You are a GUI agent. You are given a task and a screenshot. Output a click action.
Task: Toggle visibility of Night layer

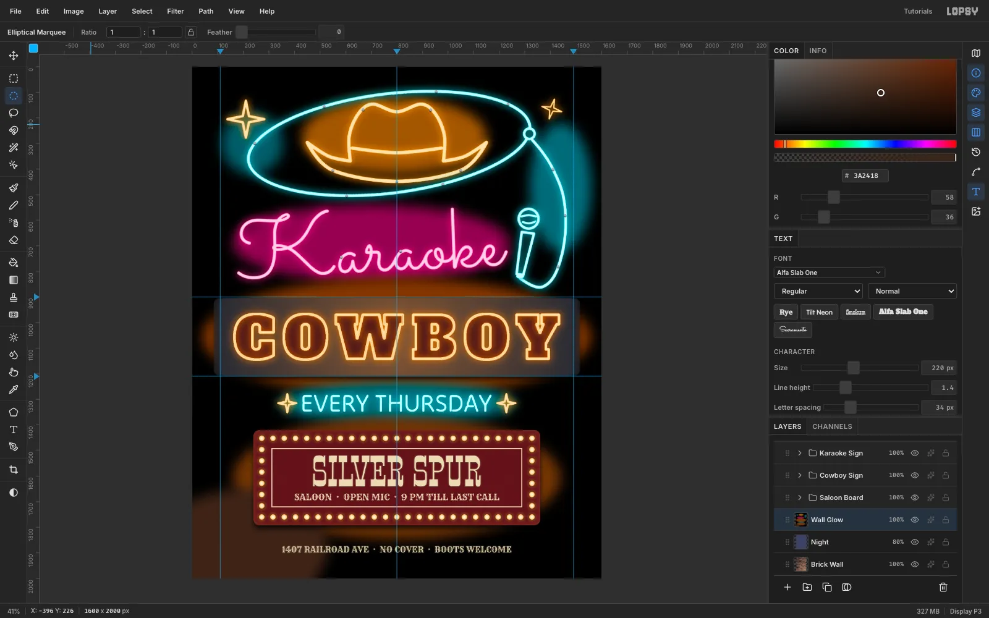(915, 542)
